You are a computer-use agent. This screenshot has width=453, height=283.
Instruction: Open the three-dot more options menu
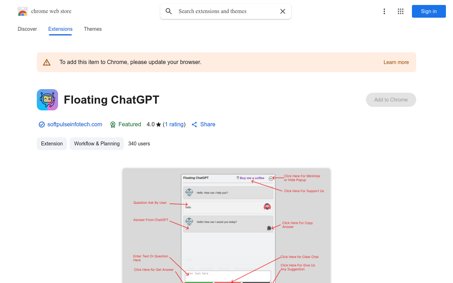click(x=384, y=11)
